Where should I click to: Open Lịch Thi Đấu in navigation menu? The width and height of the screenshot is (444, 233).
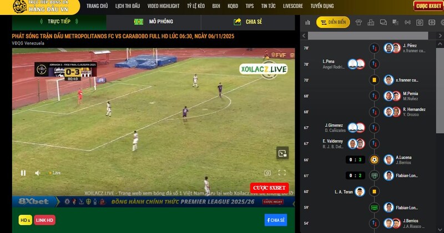[x=128, y=6]
